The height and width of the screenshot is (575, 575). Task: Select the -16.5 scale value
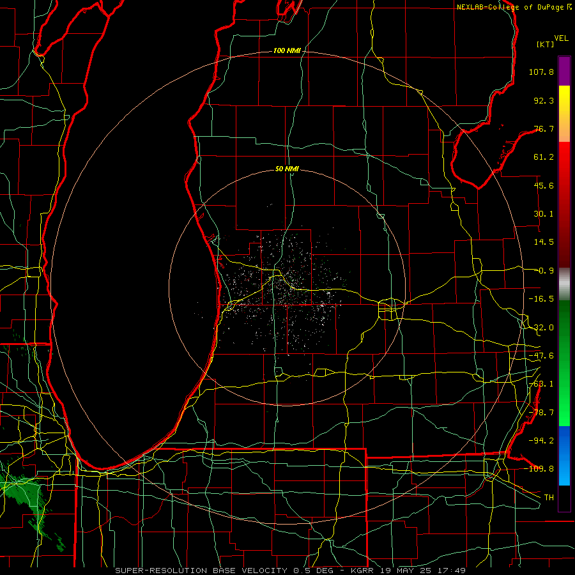pos(541,299)
